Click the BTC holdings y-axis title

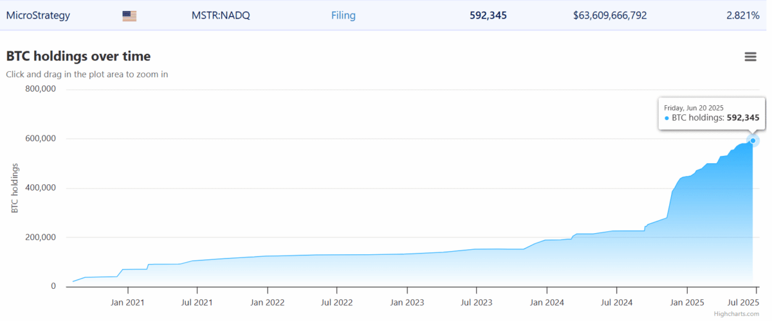click(14, 188)
